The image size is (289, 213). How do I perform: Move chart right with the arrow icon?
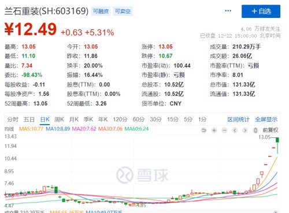(245, 130)
